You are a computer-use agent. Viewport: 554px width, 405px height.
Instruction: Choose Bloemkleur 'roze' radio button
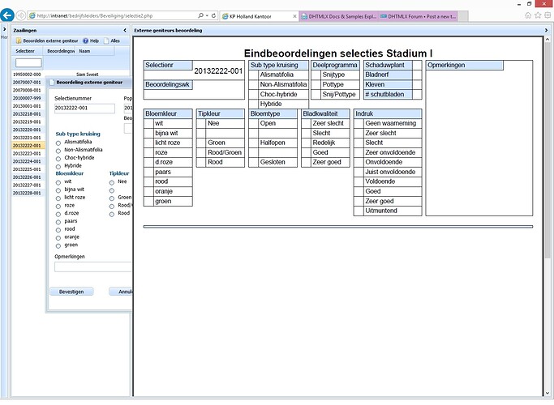pos(58,207)
